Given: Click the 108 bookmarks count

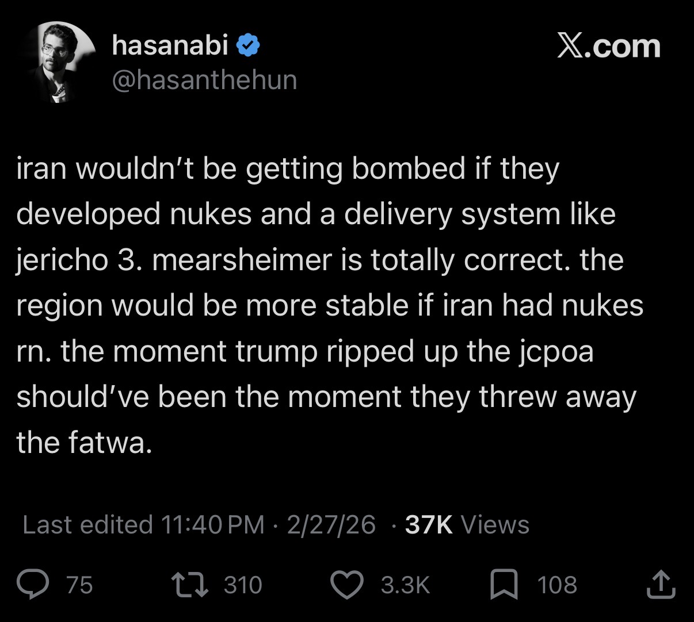Looking at the screenshot, I should point(557,585).
